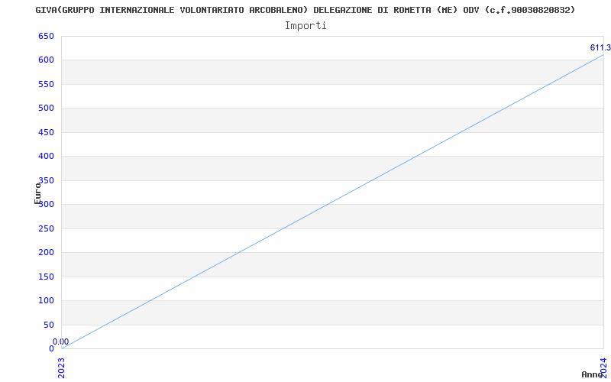
Task: Select the 300 y-axis tick label
Action: point(46,204)
